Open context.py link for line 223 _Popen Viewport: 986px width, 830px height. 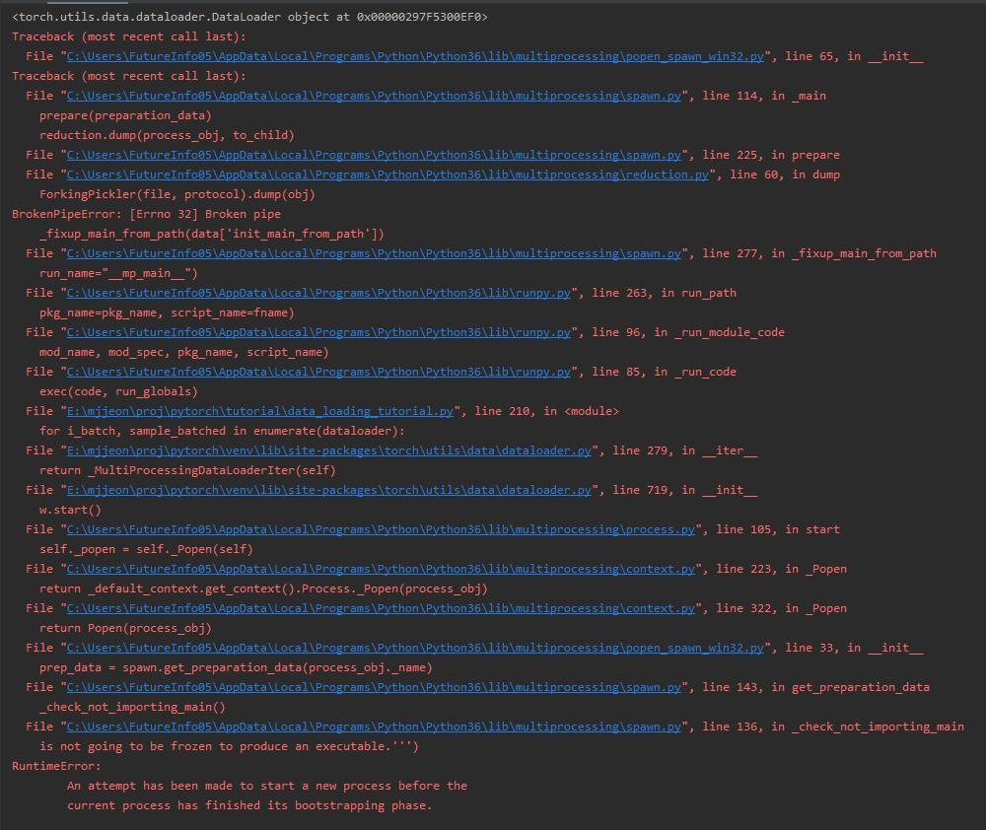(381, 569)
